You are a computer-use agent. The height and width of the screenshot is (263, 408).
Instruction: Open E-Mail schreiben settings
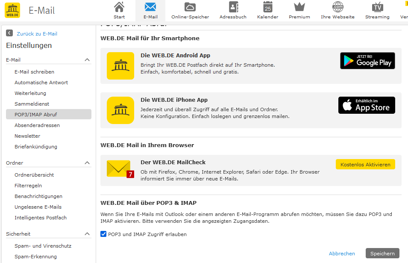click(x=34, y=72)
